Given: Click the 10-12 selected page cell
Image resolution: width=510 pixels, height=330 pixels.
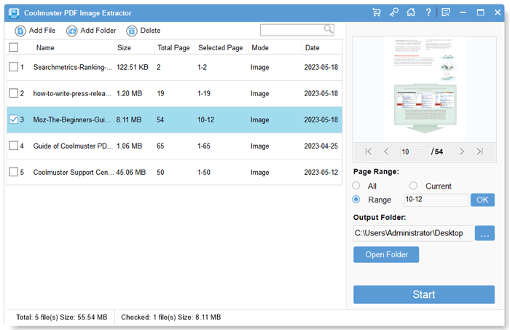Looking at the screenshot, I should tap(205, 119).
